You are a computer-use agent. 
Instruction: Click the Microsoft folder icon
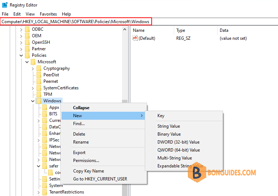33,62
